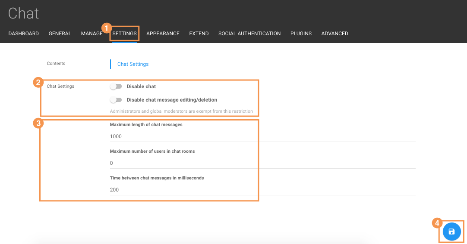This screenshot has width=467, height=244.
Task: Click the 'Disable chat' label text
Action: tap(141, 86)
